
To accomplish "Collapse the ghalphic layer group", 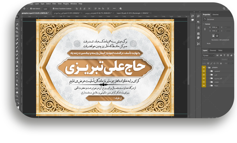I will (207, 67).
